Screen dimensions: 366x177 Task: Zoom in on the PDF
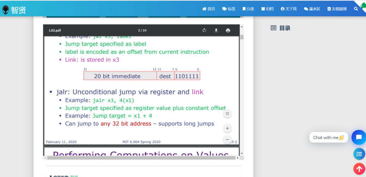227,128
